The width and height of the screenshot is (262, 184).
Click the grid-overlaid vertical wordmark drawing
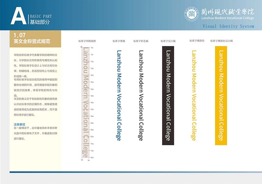(85, 102)
